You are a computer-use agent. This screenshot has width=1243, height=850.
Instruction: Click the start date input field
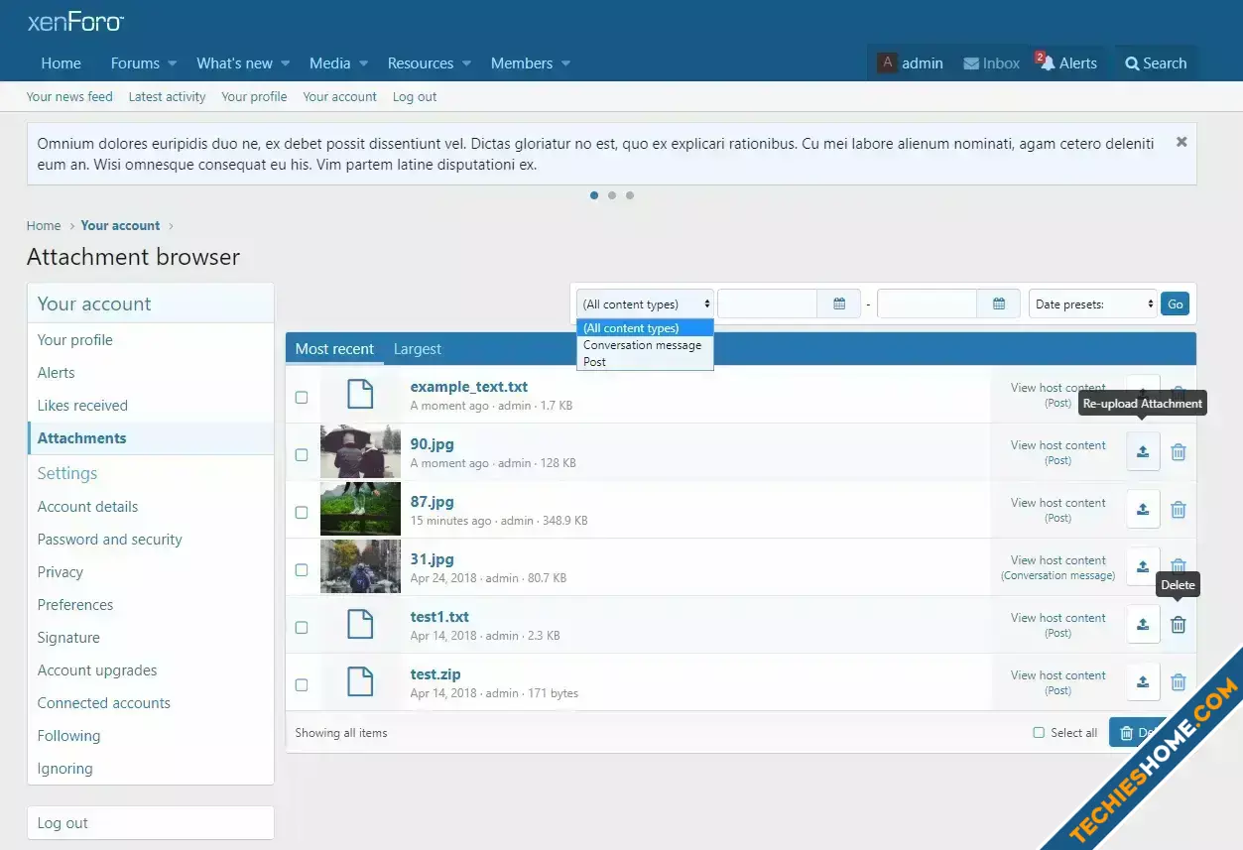click(768, 304)
